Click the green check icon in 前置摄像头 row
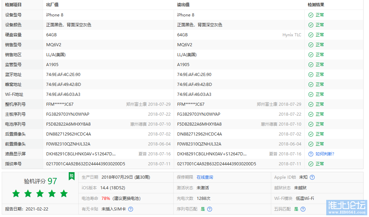Screen dimensions: 369x217 (311, 144)
